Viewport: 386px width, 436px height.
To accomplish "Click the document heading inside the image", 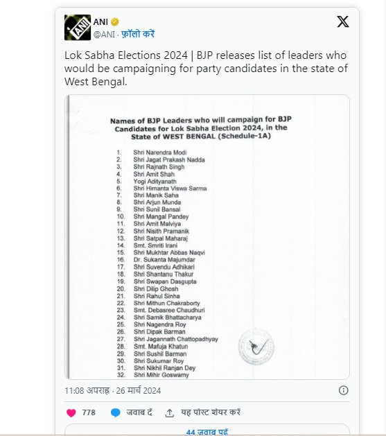I will tap(201, 128).
